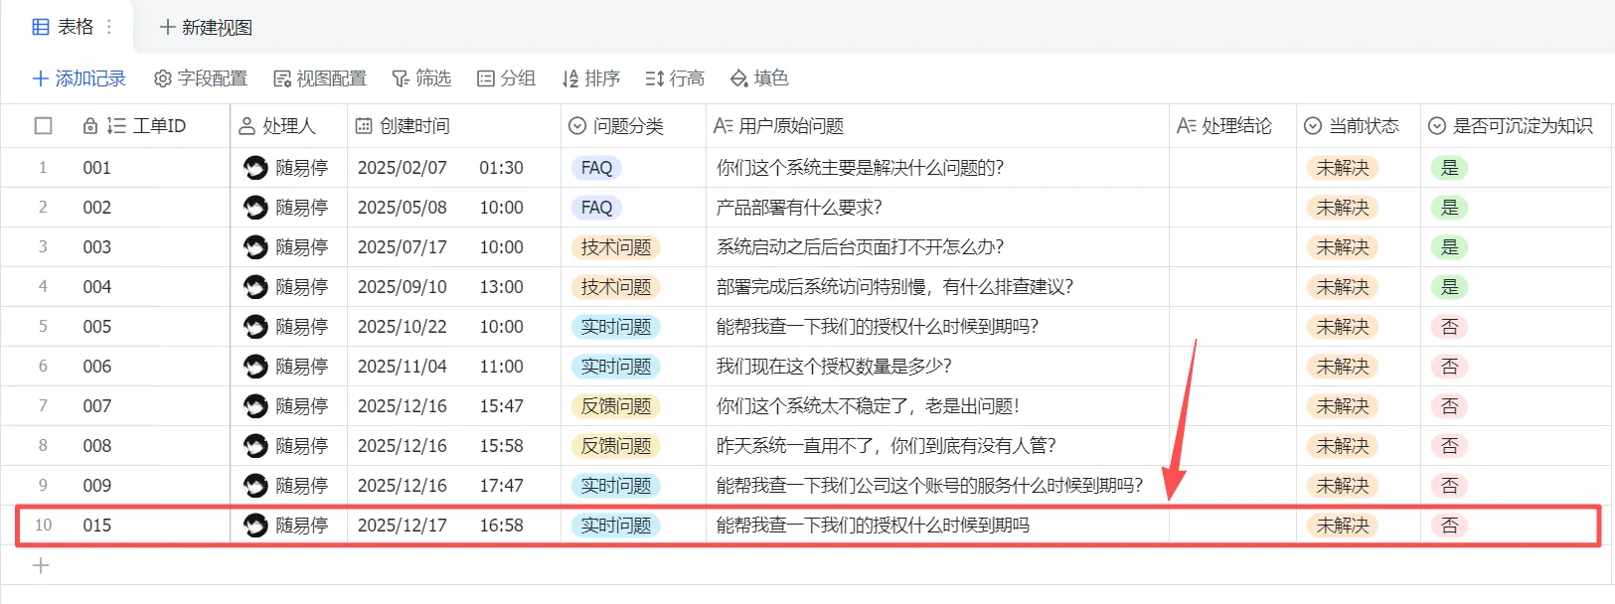Create a new view with 新建视图

coord(206,27)
